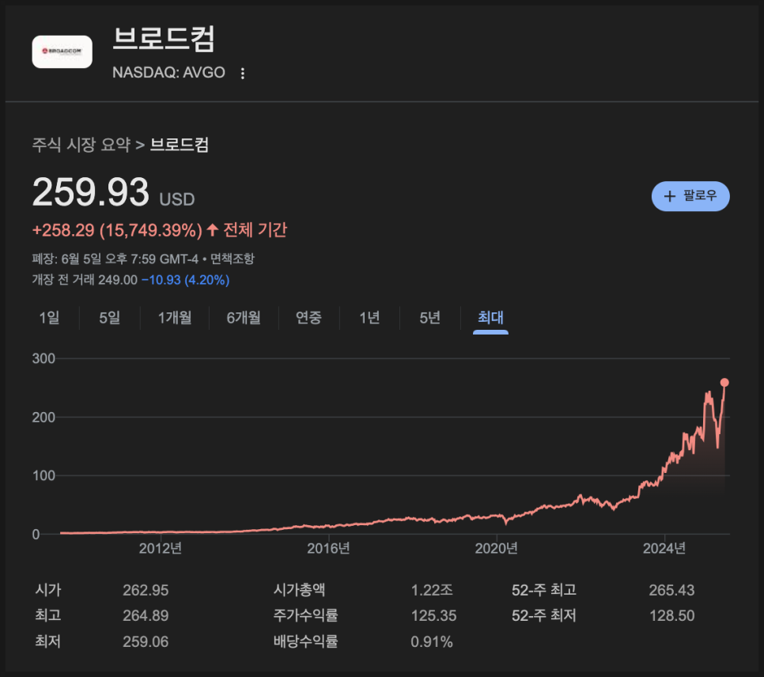Click the 300 y-axis label

click(x=43, y=359)
